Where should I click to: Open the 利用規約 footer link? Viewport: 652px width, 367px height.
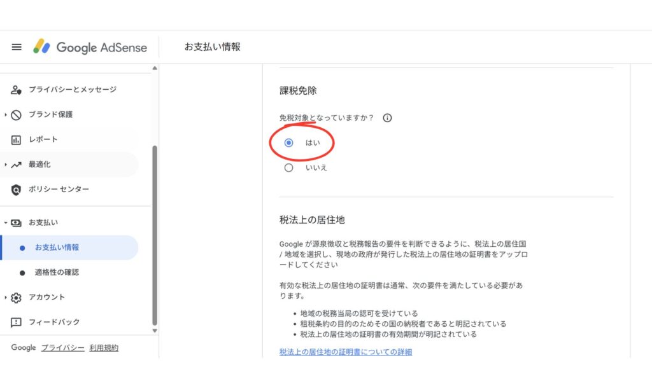coord(104,348)
